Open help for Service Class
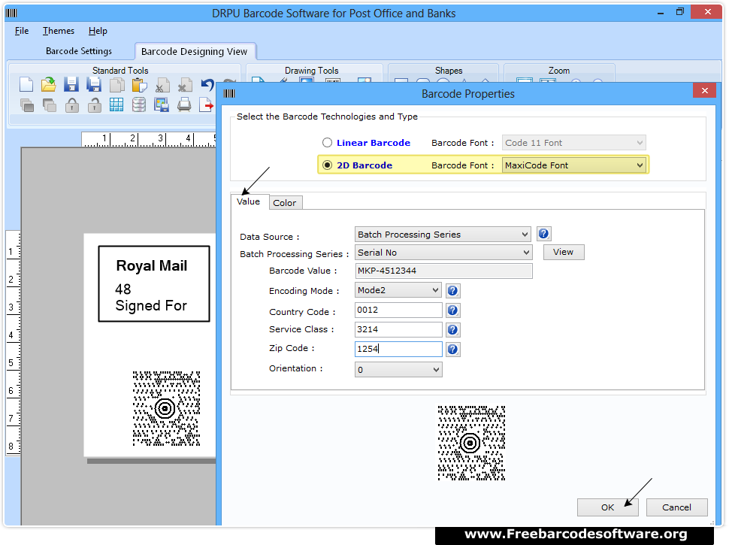The image size is (729, 545). [452, 330]
